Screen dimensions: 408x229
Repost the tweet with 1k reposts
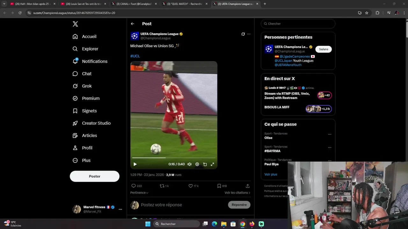pos(164,186)
